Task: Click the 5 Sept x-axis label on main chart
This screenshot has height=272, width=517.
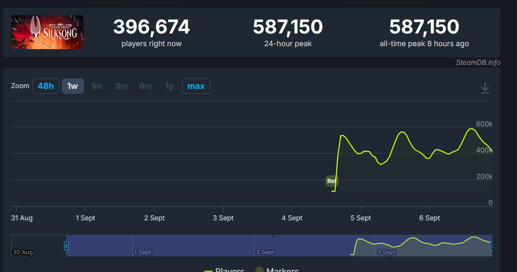Action: tap(361, 218)
